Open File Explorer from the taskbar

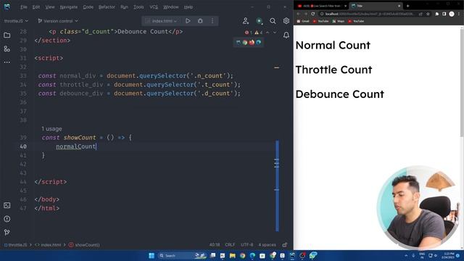click(x=233, y=255)
